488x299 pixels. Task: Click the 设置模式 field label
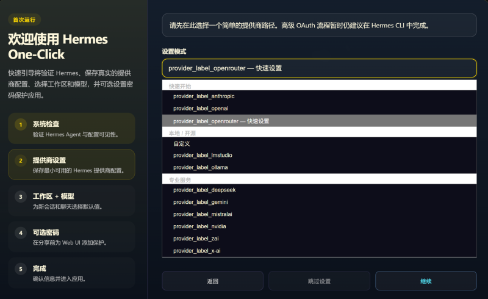coord(174,52)
